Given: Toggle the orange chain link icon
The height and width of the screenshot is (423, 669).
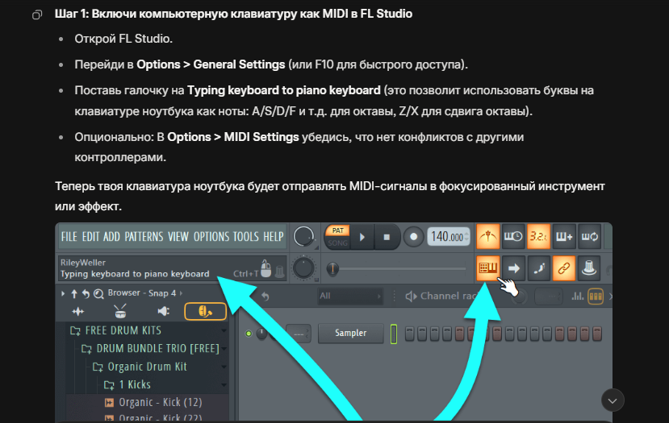Looking at the screenshot, I should point(563,268).
